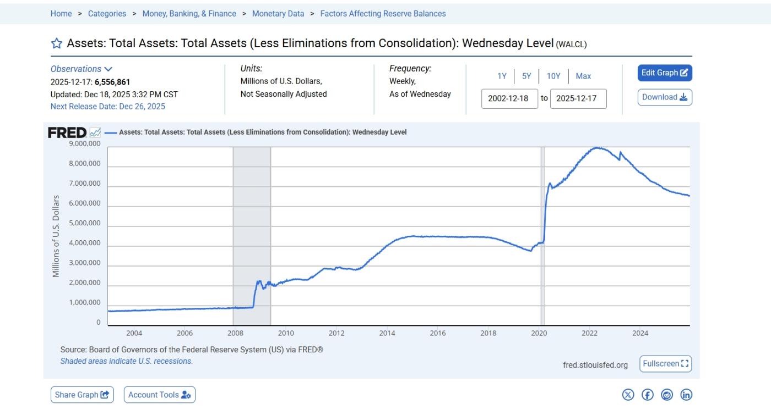Share the graph on LinkedIn
Screen dimensions: 771x410
pyautogui.click(x=686, y=395)
